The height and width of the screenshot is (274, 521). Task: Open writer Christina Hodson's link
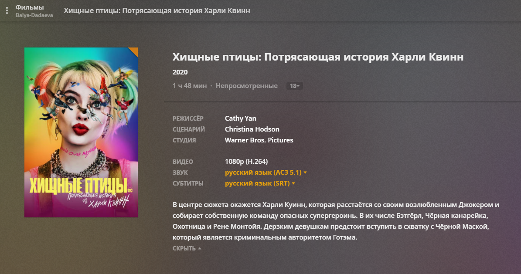click(252, 129)
